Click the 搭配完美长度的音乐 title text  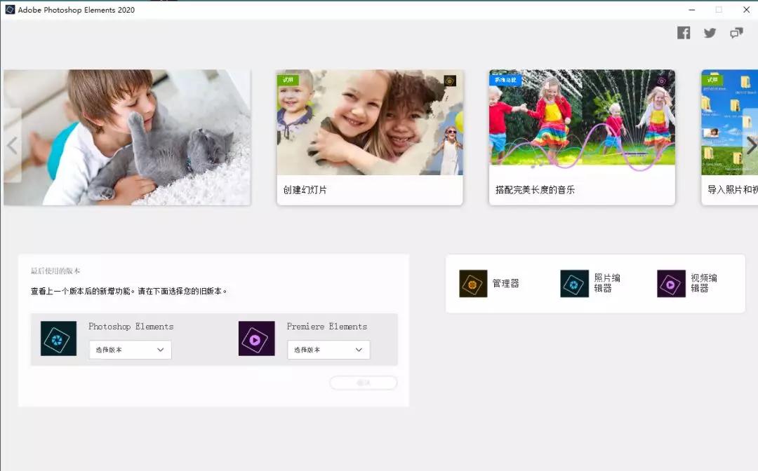tap(535, 190)
